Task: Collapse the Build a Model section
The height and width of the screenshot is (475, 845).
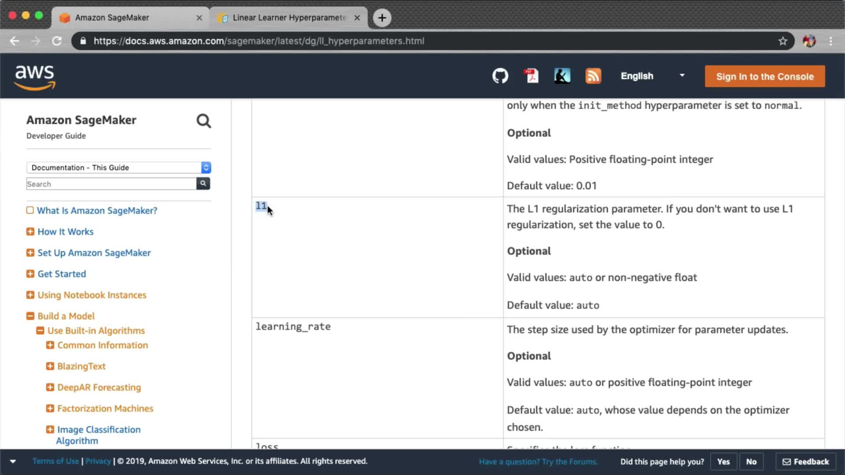Action: 30,316
